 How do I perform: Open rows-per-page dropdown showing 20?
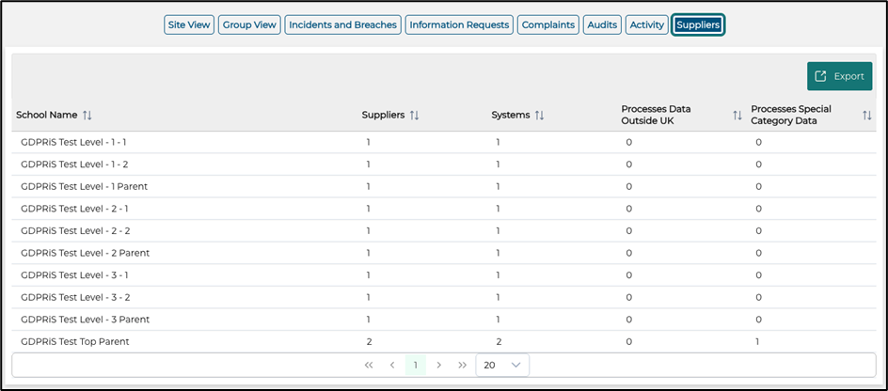[x=502, y=365]
